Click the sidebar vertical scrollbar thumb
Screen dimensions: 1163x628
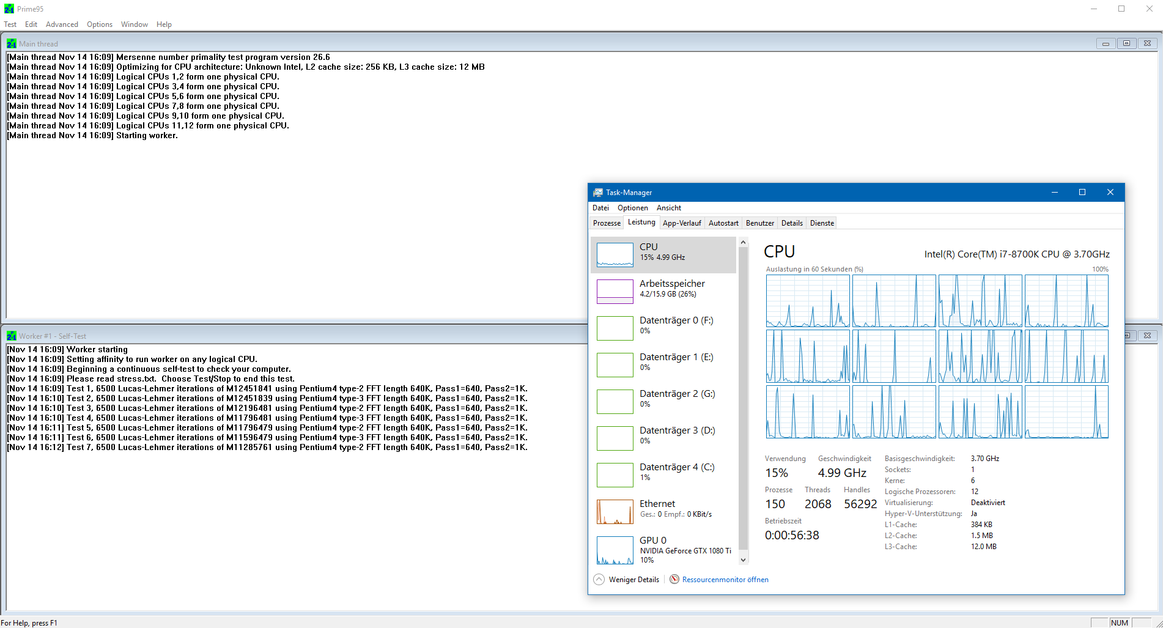(743, 398)
